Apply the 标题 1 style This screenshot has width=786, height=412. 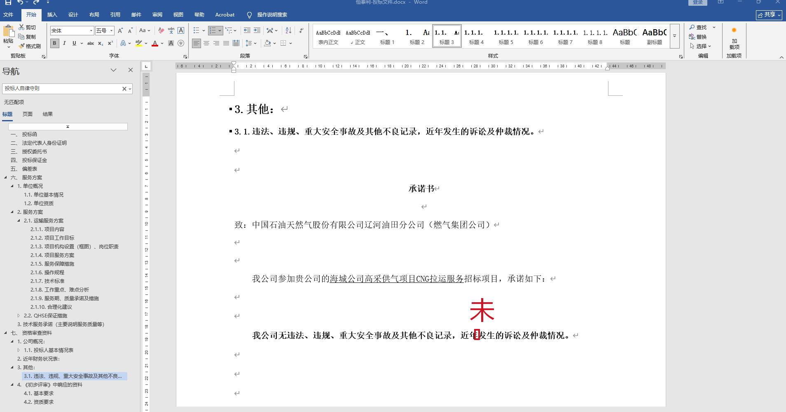387,36
